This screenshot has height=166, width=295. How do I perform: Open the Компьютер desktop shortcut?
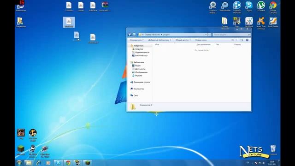pyautogui.click(x=20, y=6)
